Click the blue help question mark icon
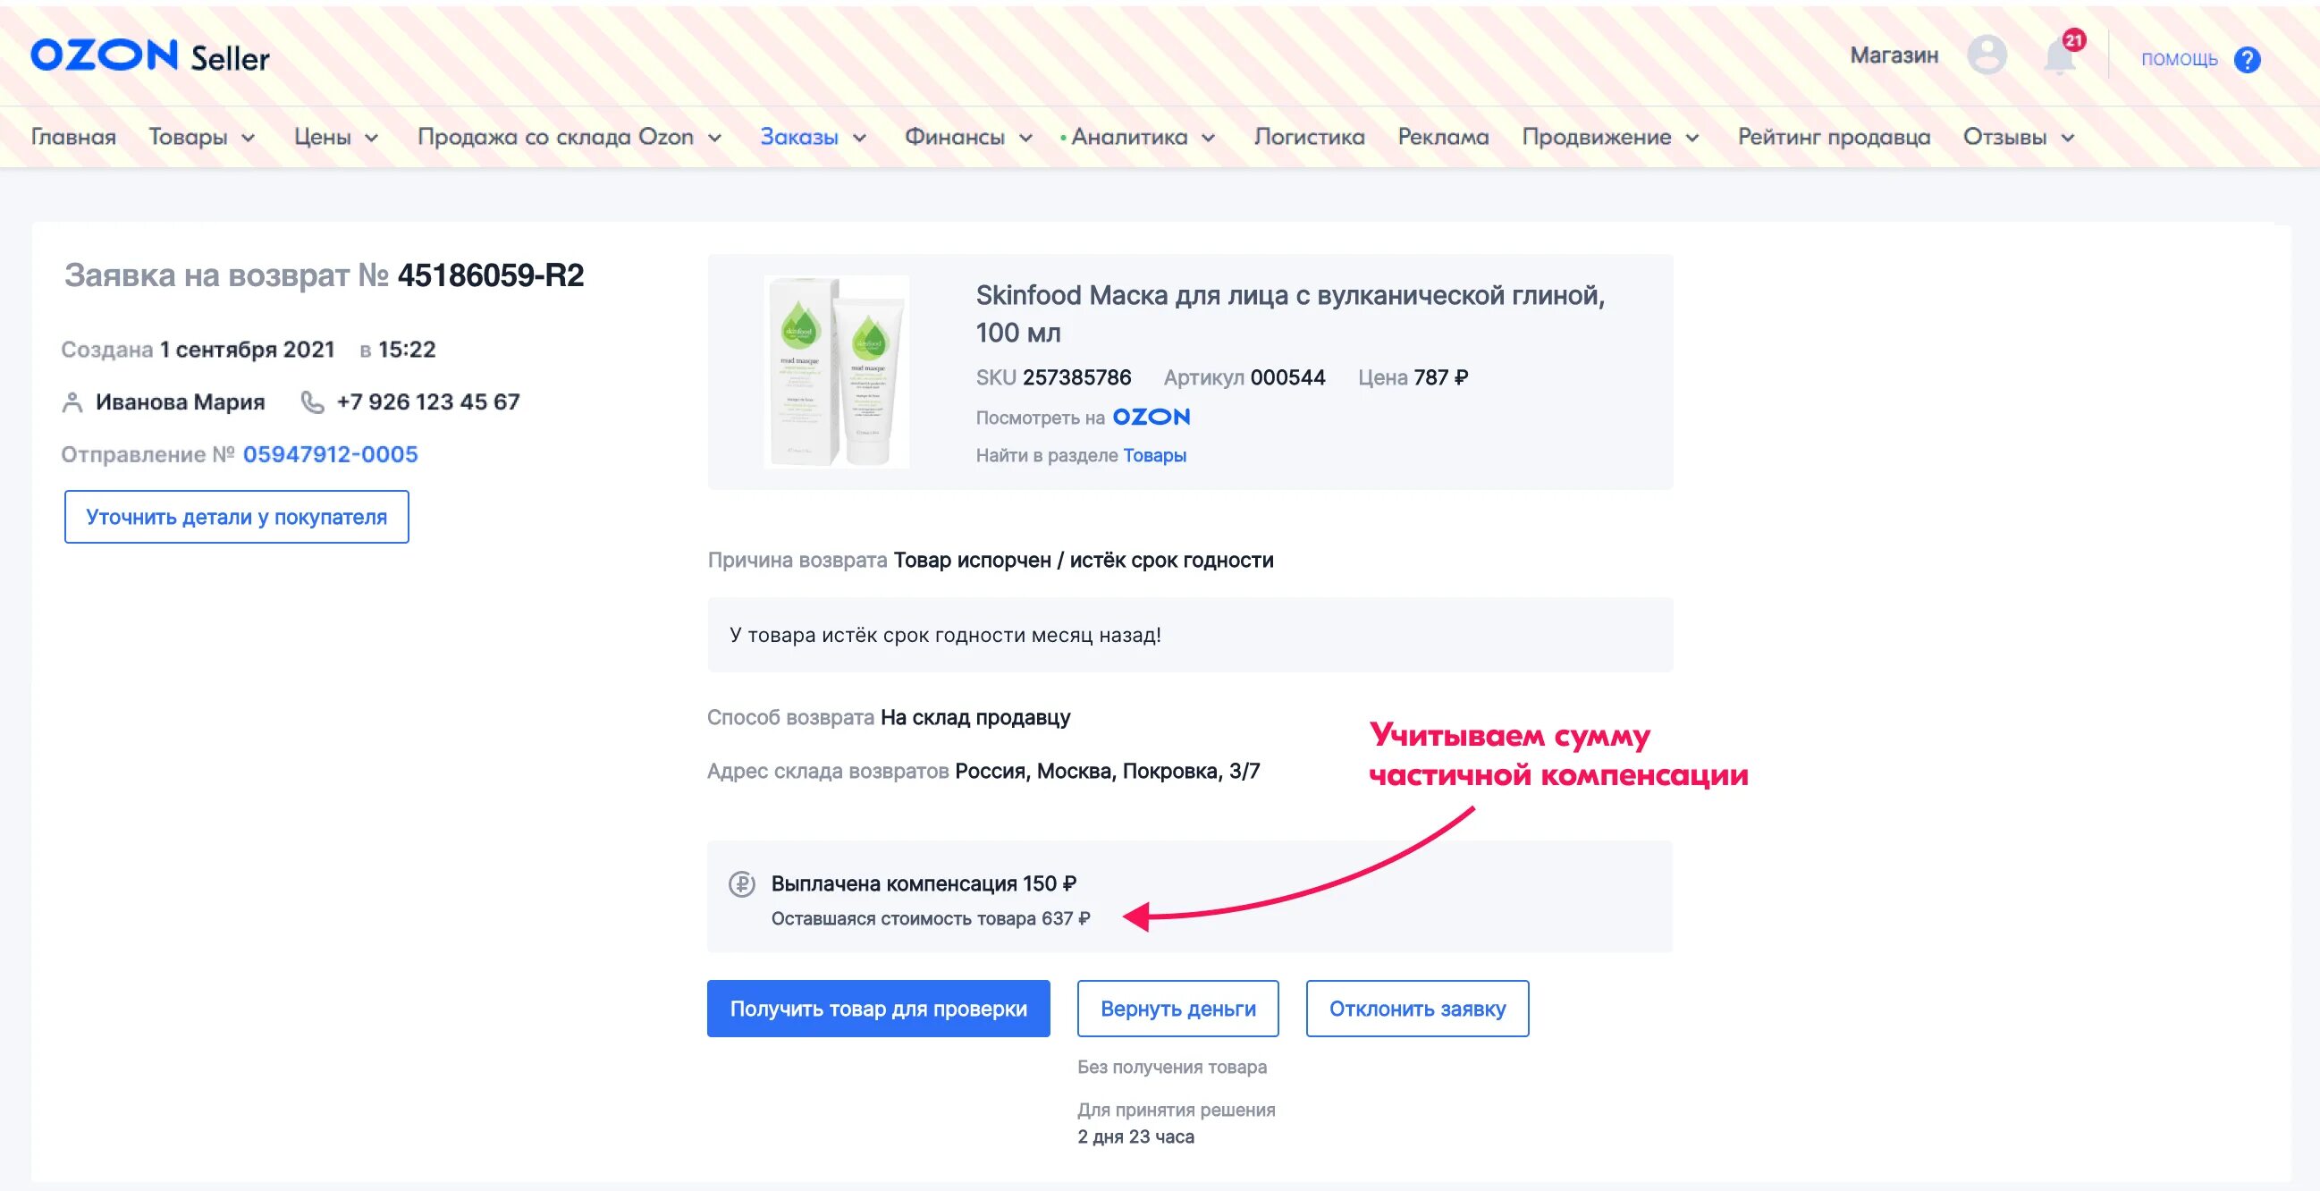Image resolution: width=2320 pixels, height=1191 pixels. pyautogui.click(x=2248, y=59)
